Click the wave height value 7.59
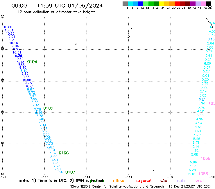 click(x=50, y=147)
